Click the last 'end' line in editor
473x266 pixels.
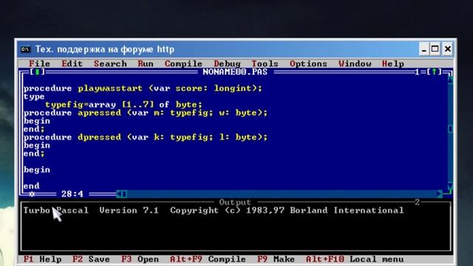click(x=31, y=185)
